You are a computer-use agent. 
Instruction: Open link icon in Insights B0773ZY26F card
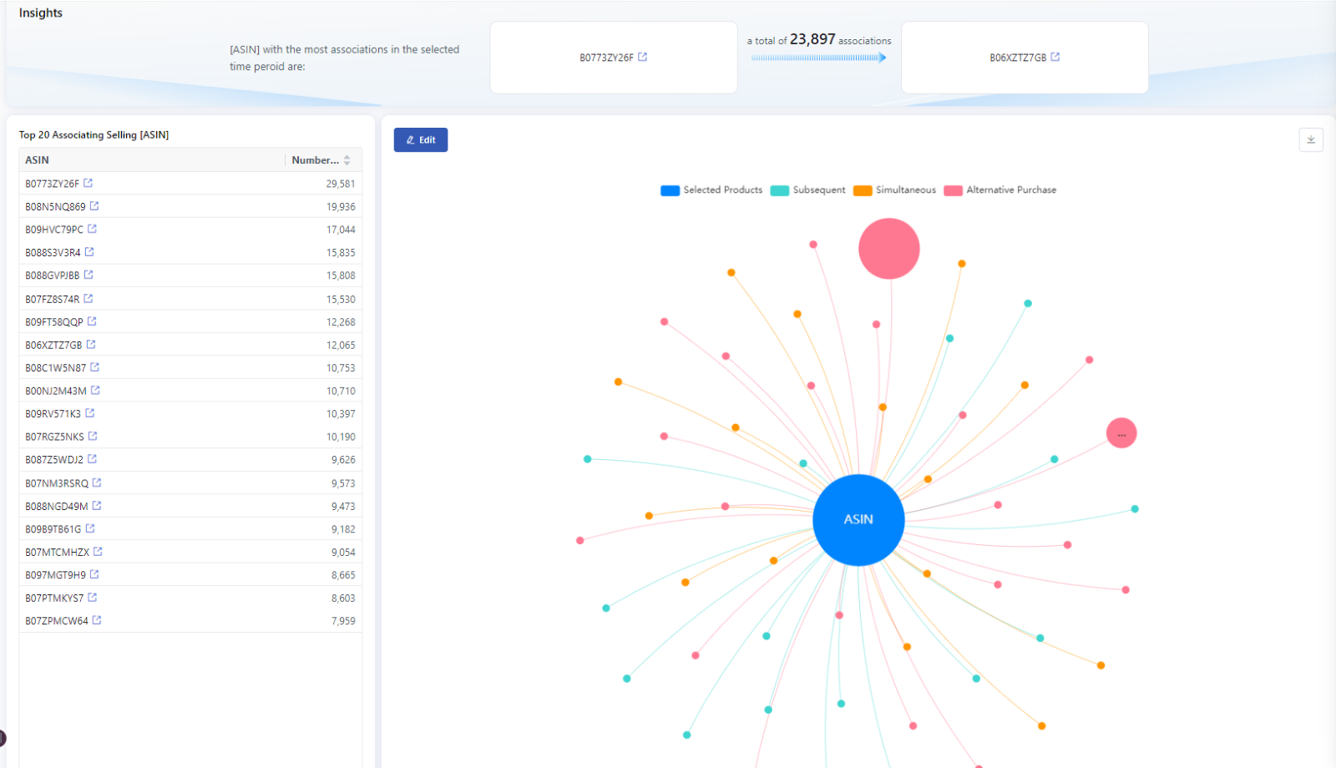pyautogui.click(x=642, y=57)
